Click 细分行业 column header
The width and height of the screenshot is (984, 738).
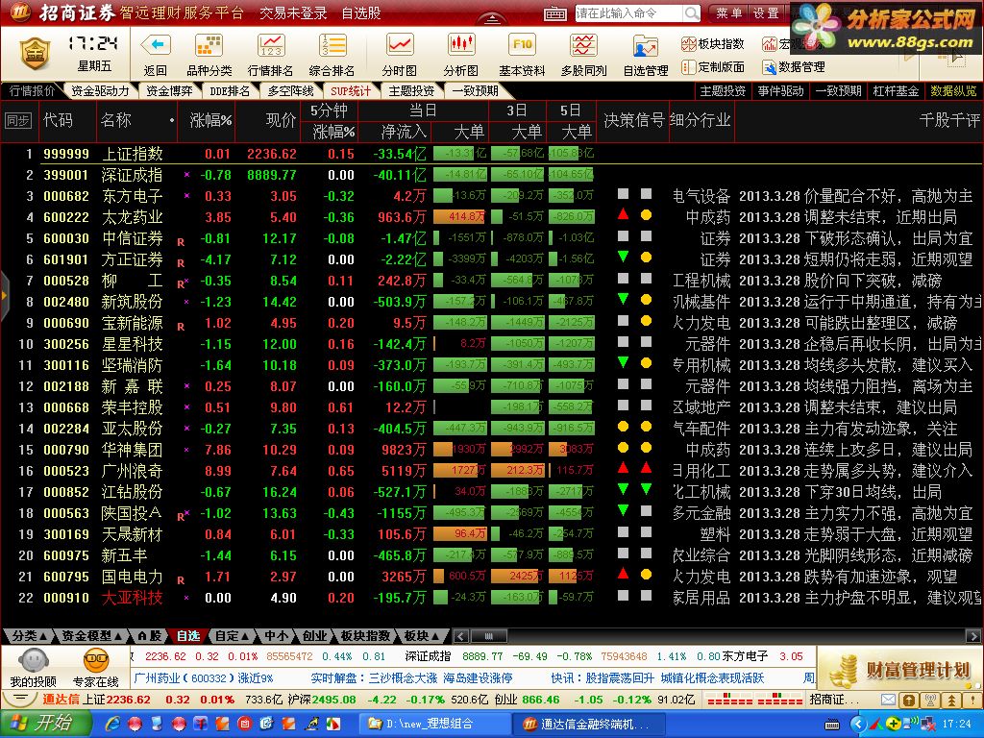[701, 120]
